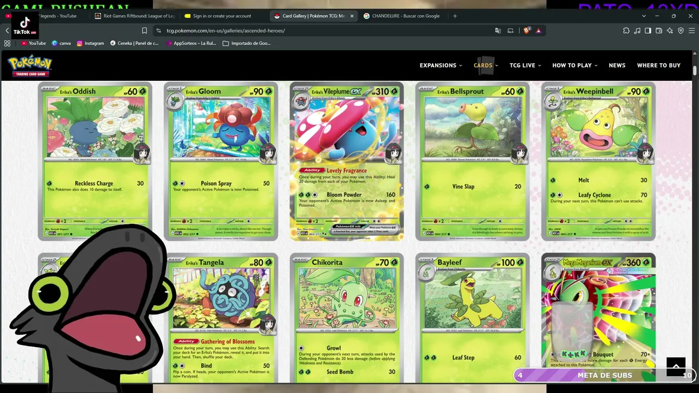Open the News page link
Viewport: 699px width, 393px height.
617,65
